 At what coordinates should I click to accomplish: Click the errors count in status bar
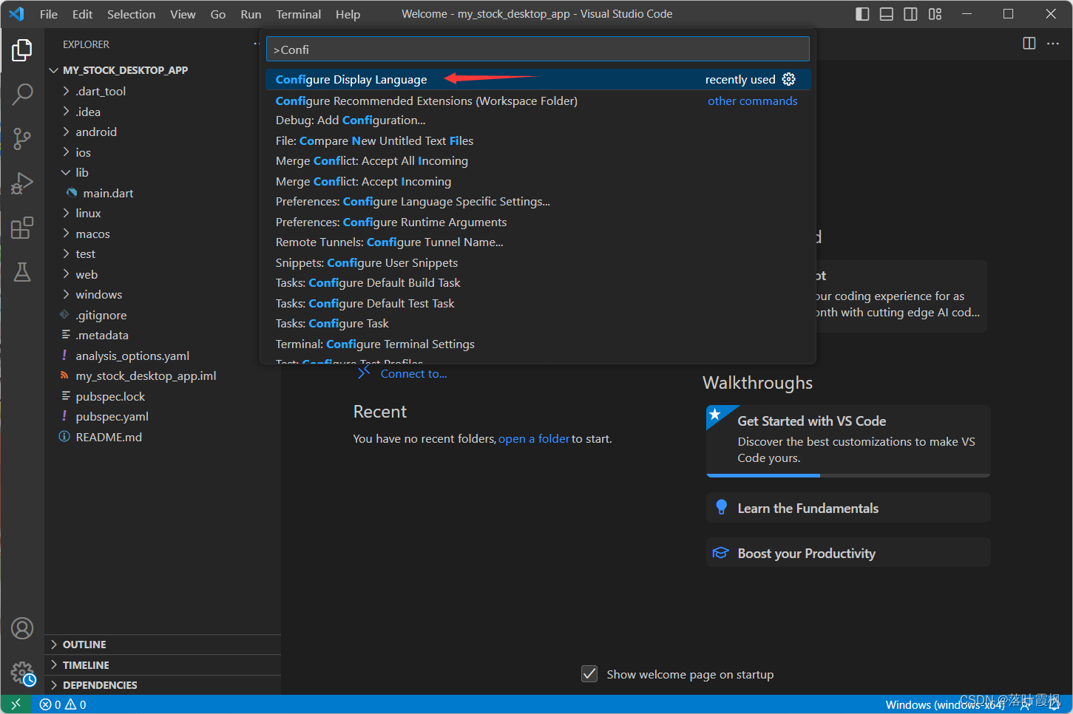pyautogui.click(x=50, y=704)
